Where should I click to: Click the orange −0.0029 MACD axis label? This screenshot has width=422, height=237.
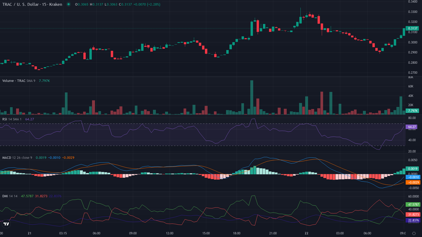point(413,182)
